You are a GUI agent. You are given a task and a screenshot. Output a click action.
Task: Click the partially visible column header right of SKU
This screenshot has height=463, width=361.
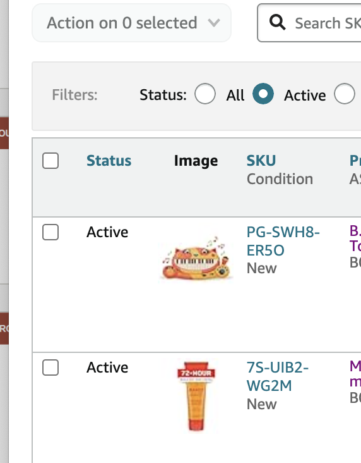(355, 161)
